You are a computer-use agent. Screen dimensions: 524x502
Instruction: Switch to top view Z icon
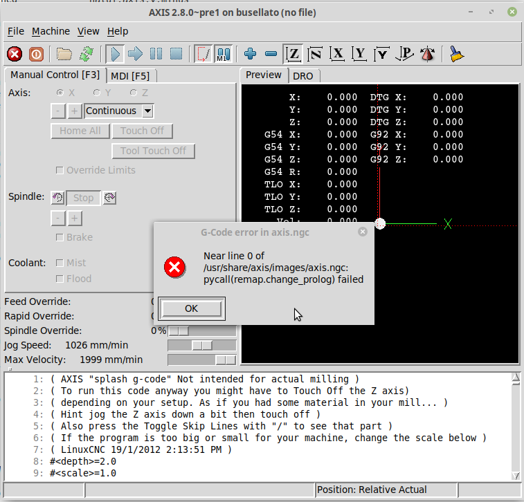click(x=293, y=54)
